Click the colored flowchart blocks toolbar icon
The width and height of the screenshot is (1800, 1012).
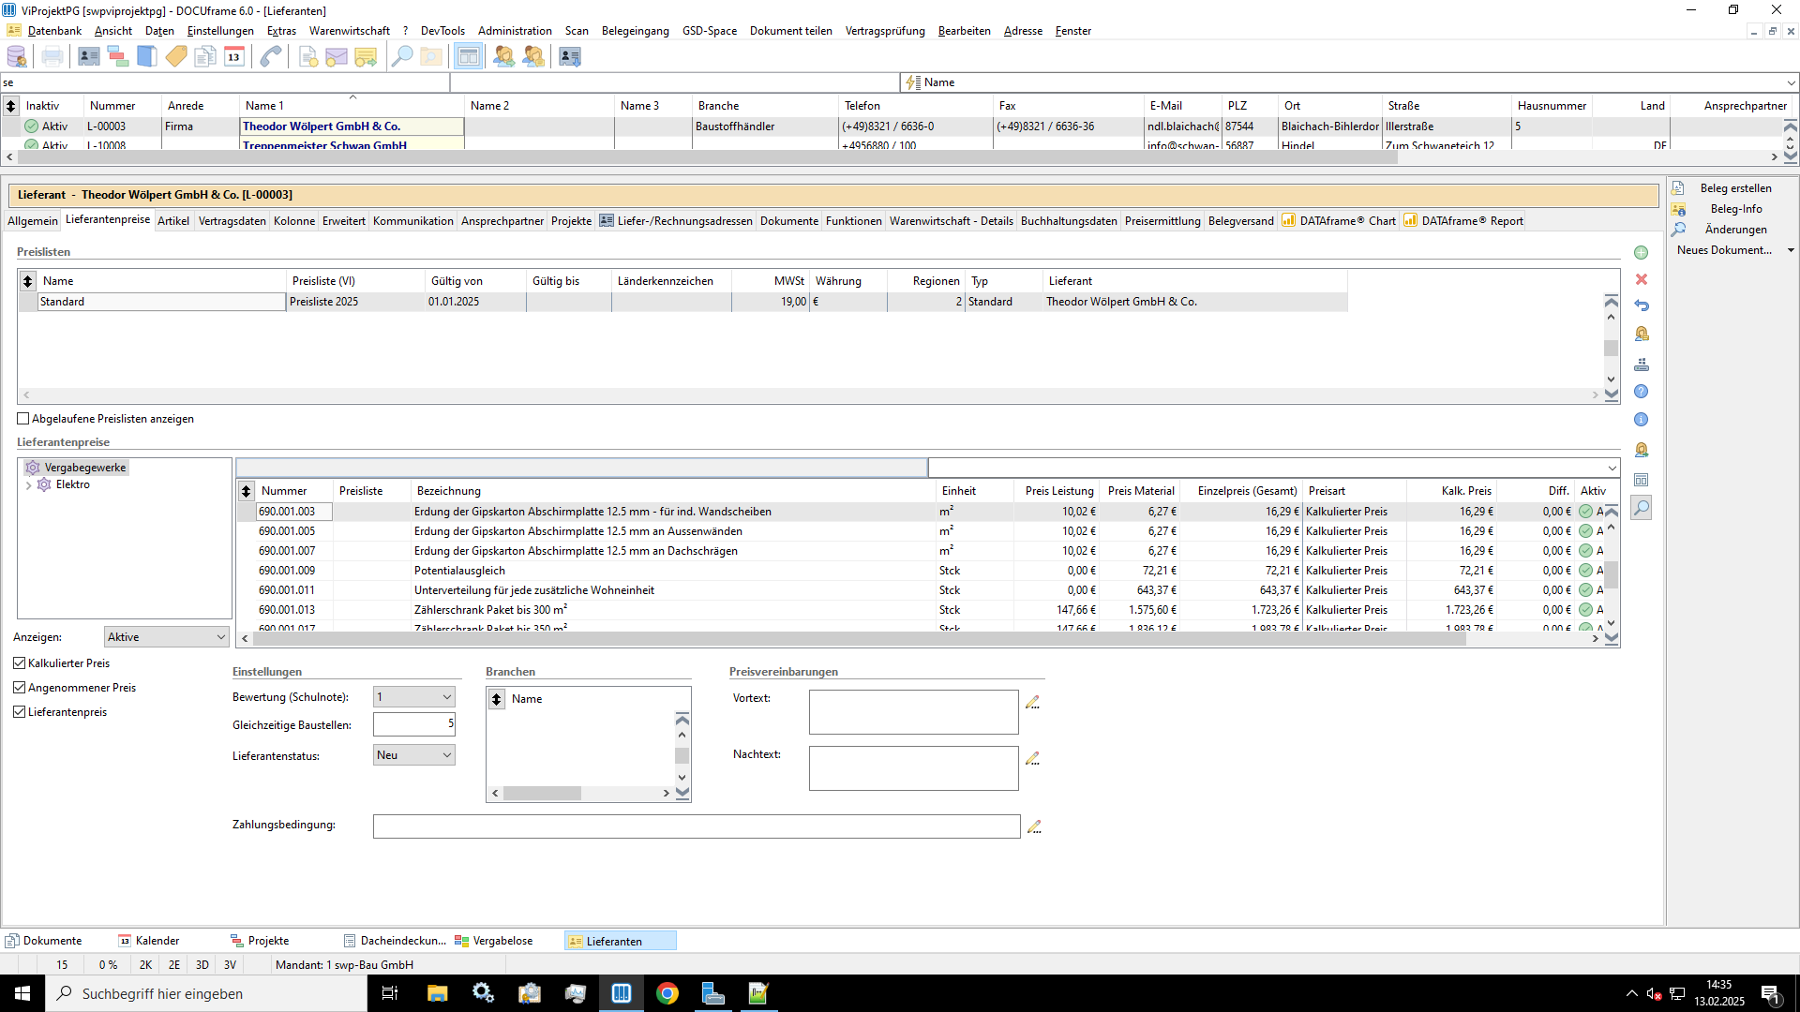click(118, 57)
